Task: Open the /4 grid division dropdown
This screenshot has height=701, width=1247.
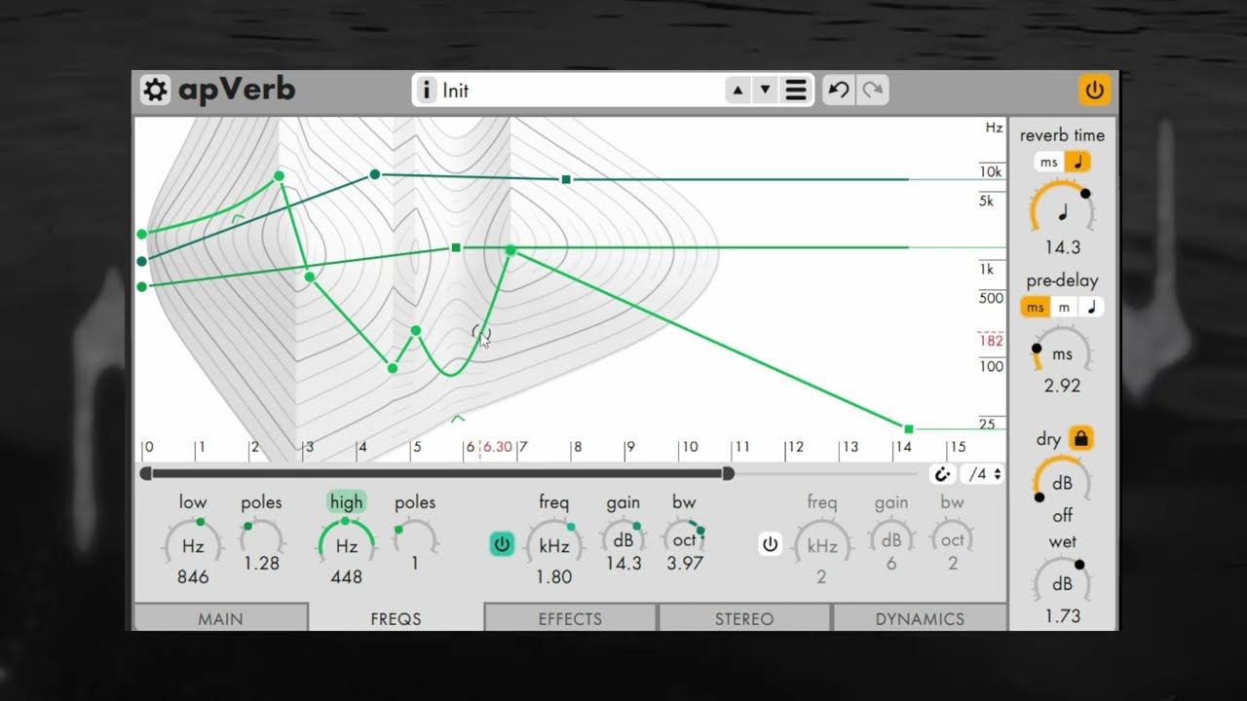Action: click(x=981, y=474)
